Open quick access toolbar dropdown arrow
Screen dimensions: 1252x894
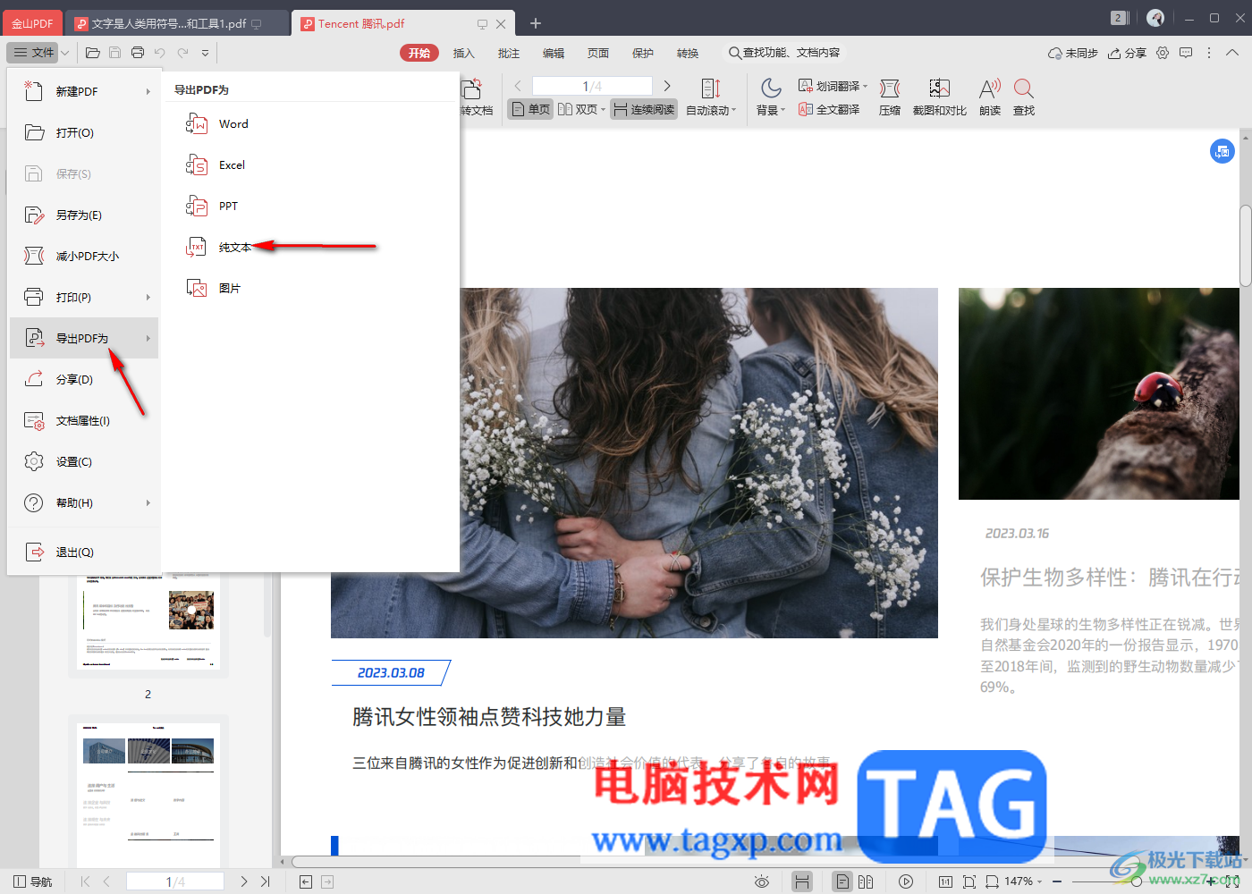(x=205, y=53)
